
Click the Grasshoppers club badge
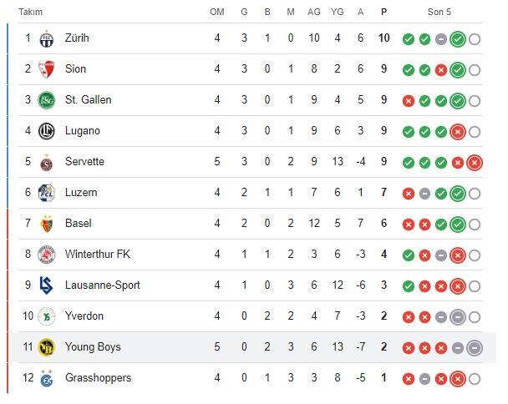point(46,378)
